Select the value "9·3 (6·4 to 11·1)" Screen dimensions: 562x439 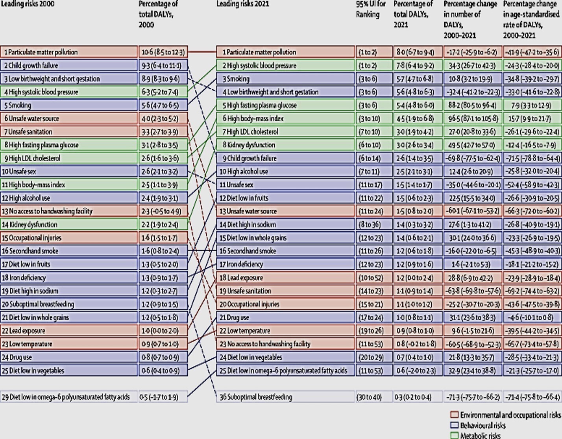tap(163, 65)
